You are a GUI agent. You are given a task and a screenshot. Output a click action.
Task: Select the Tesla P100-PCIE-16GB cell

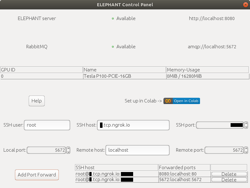124,76
